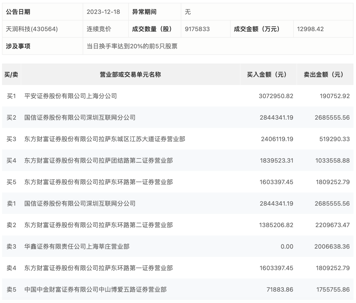
Task: Select the 0.00 buy amount
Action: [287, 247]
